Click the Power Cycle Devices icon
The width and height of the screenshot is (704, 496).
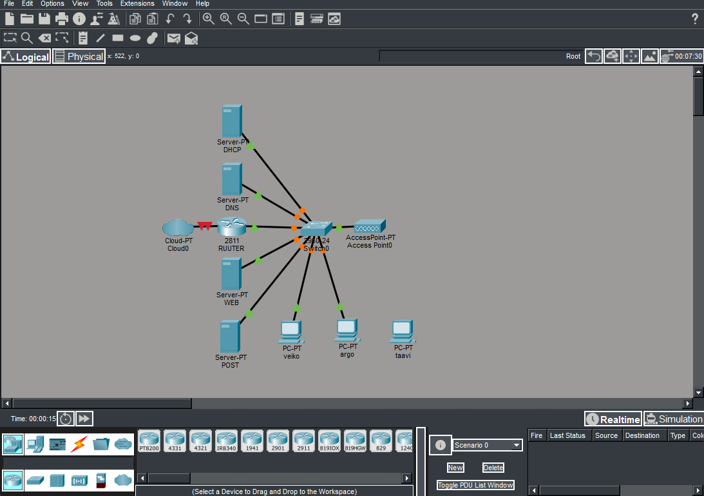(66, 419)
